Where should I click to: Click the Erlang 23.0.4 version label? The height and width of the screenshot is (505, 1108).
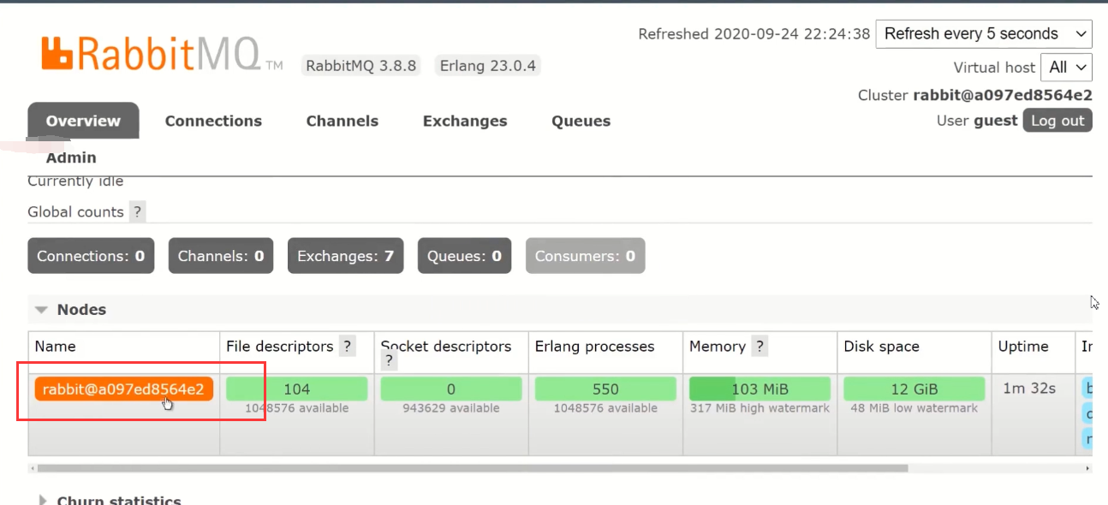coord(488,66)
